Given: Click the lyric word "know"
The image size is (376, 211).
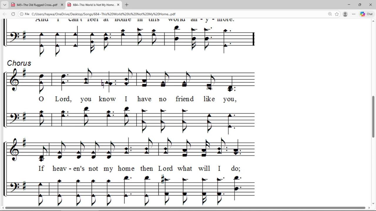Looking at the screenshot, I should pos(107,99).
